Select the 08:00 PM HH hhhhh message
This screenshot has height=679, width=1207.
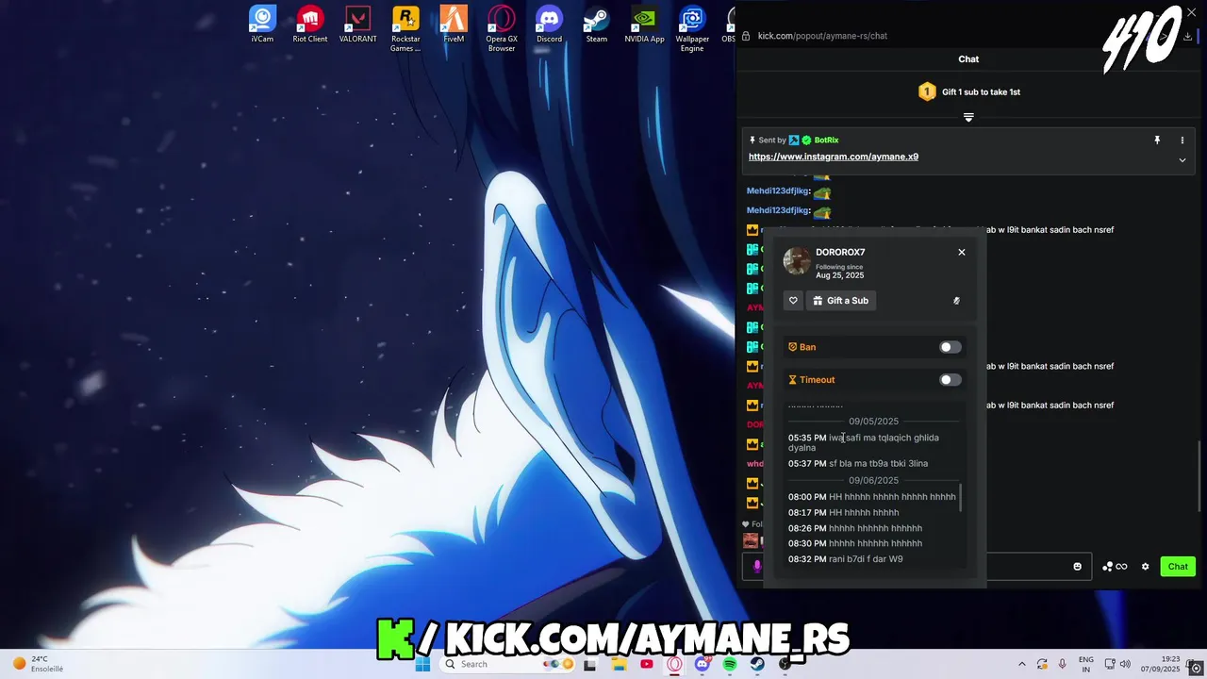[872, 497]
